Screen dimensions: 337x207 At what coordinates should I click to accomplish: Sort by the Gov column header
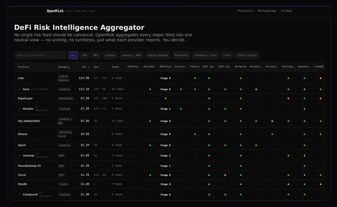coord(96,67)
